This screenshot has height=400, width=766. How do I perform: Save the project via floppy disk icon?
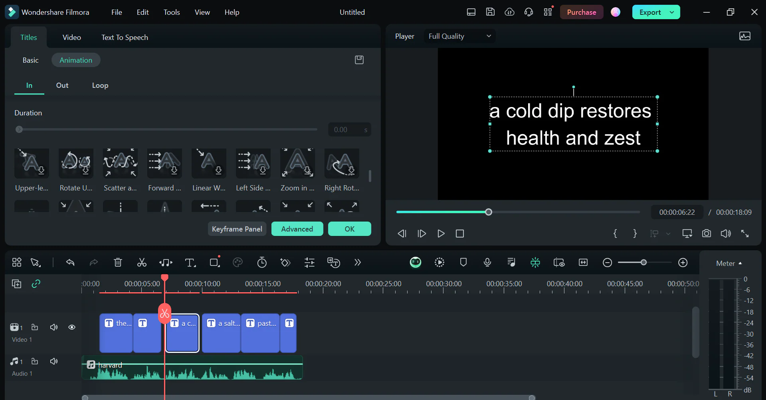click(490, 12)
